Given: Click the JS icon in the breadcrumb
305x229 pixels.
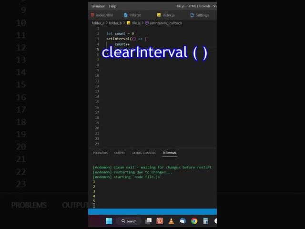Looking at the screenshot, I should coord(128,23).
